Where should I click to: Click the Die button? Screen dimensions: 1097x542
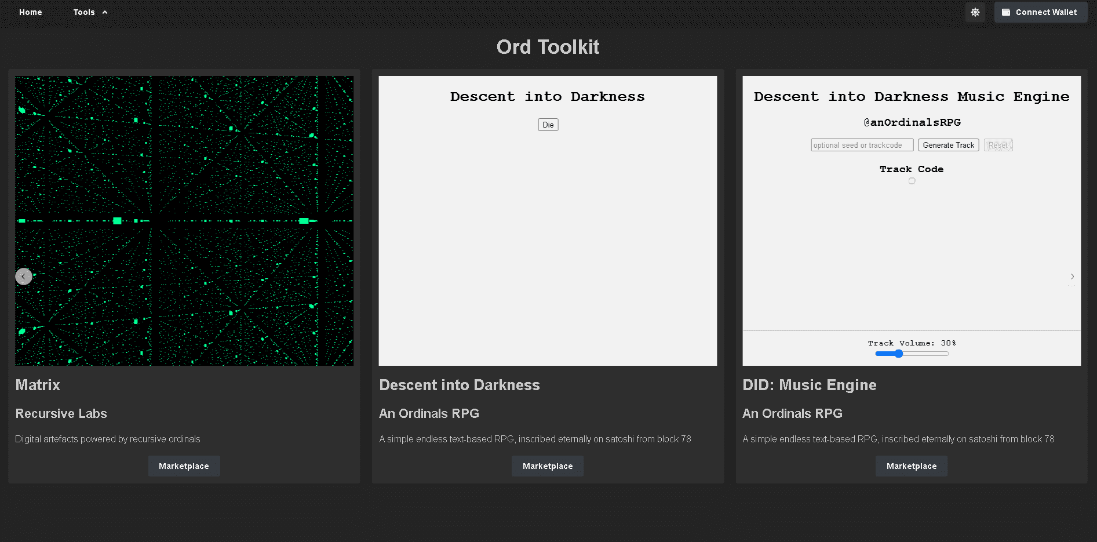[548, 125]
